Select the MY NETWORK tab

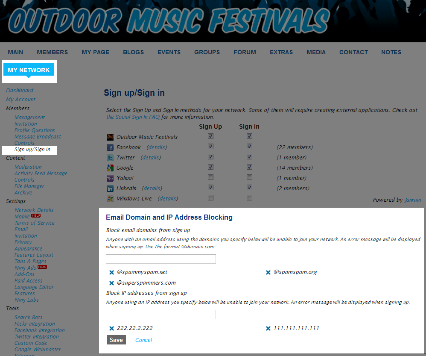(x=29, y=70)
